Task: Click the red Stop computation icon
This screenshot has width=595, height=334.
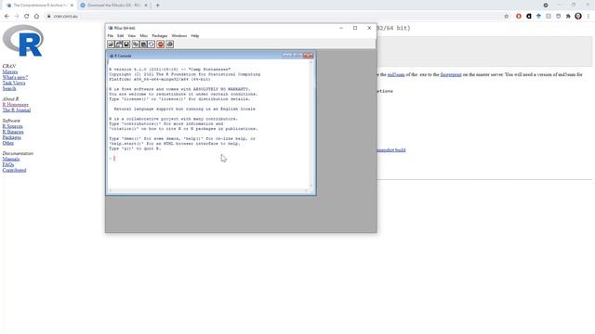Action: [161, 45]
